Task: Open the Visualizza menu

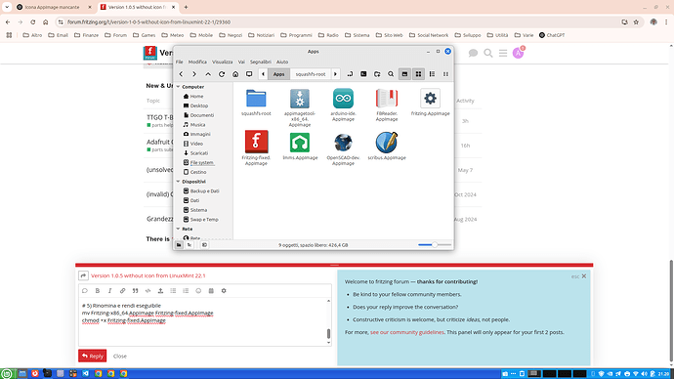Action: [223, 62]
